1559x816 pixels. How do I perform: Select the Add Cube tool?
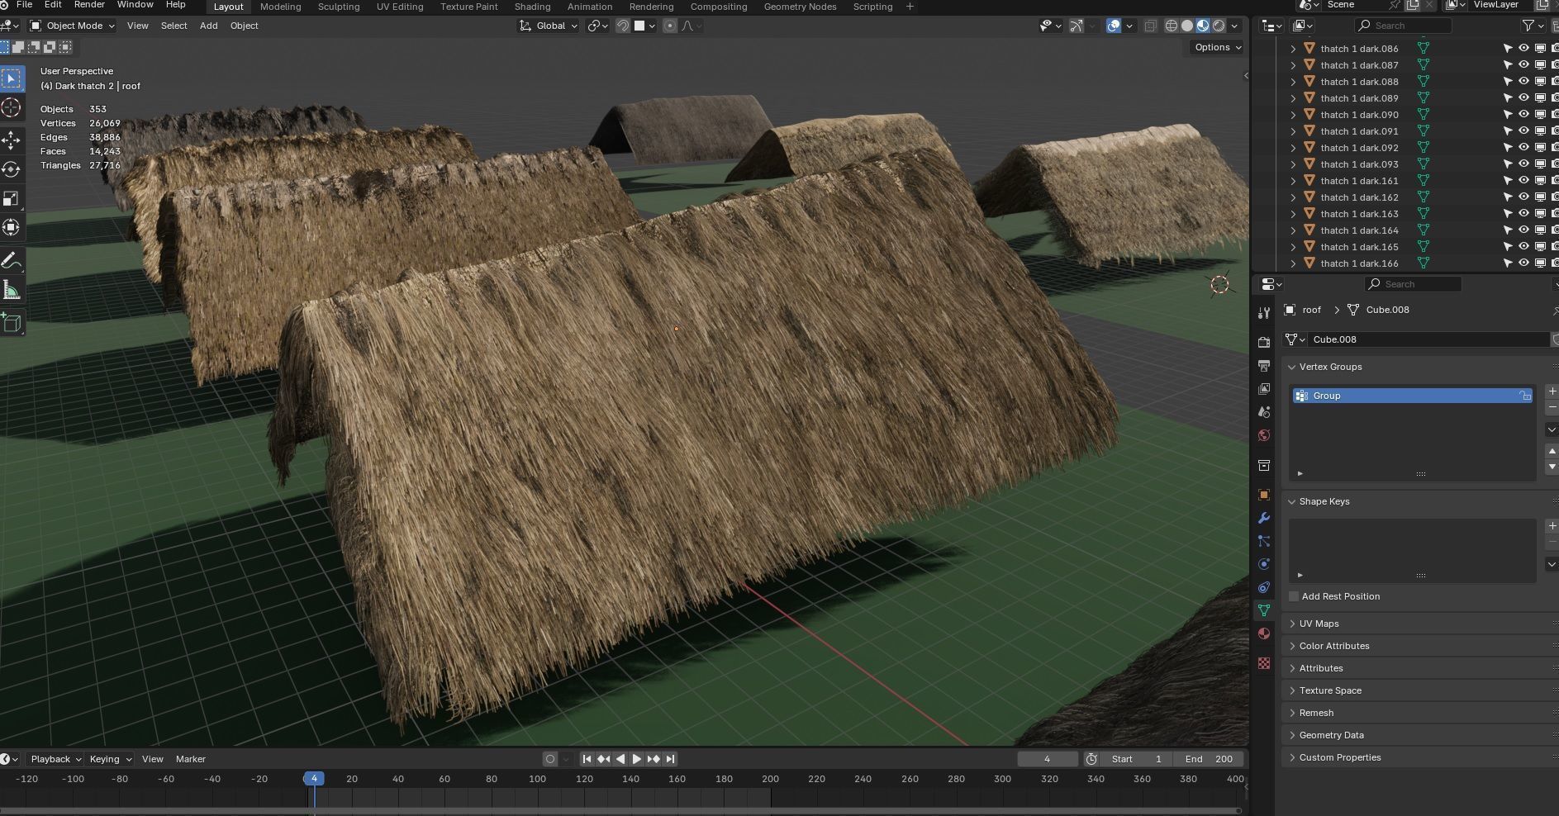tap(12, 322)
